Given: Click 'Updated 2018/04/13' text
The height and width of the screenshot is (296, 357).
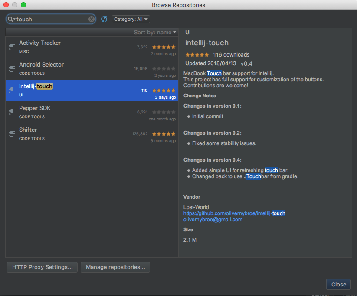Looking at the screenshot, I should tap(211, 63).
